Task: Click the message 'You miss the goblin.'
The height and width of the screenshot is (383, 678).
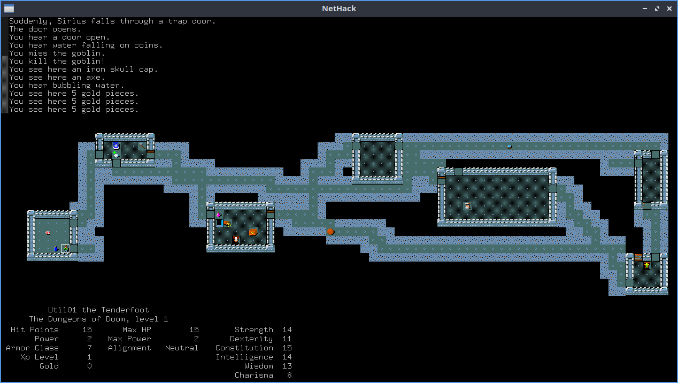Action: point(57,53)
